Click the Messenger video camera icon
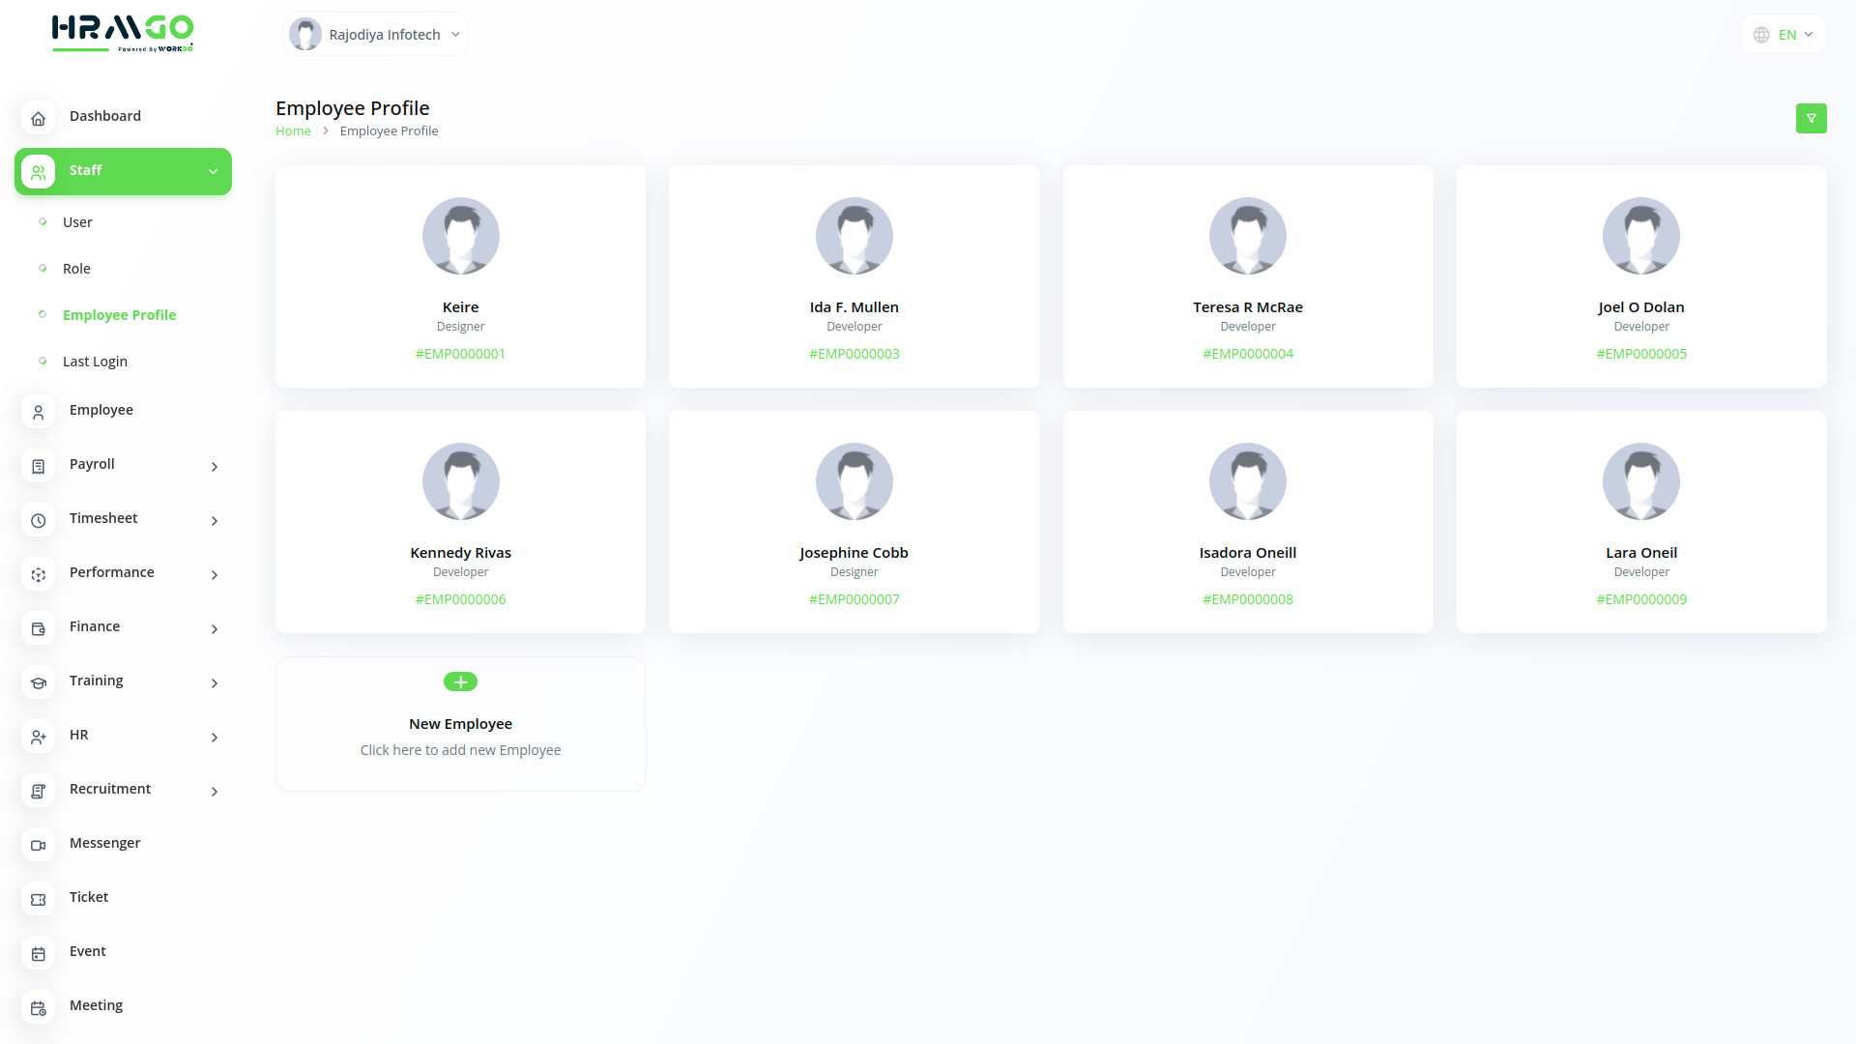Screen dimensions: 1856x1044 click(x=38, y=845)
